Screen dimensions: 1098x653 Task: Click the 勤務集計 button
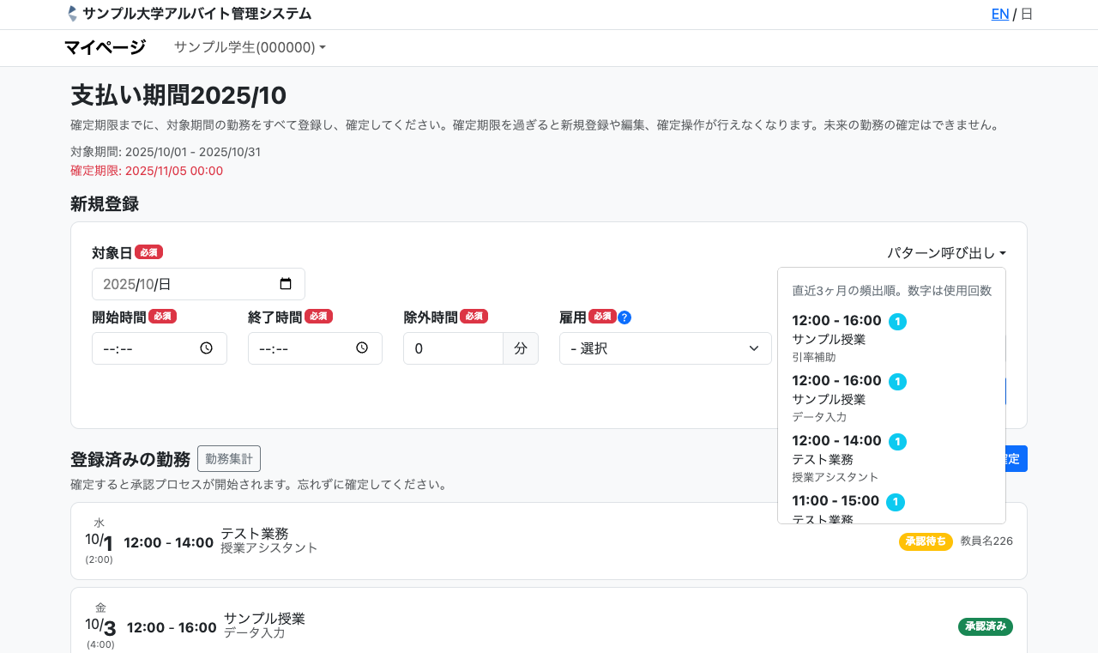point(228,459)
